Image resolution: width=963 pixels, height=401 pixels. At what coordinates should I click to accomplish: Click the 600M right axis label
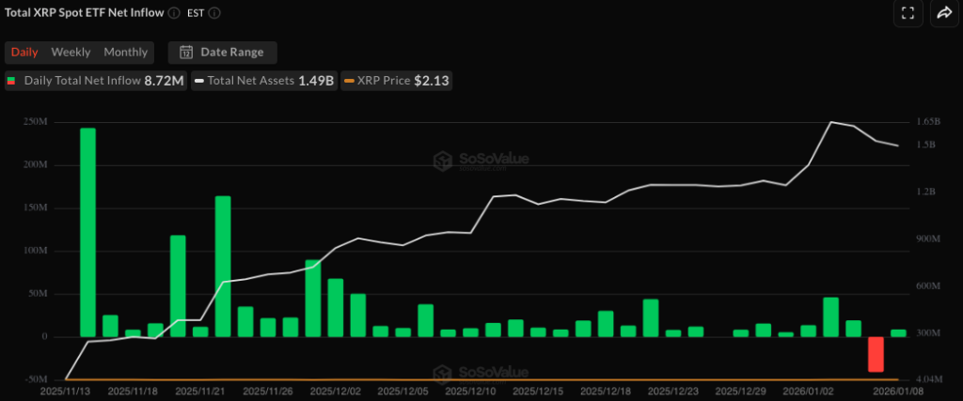pos(928,286)
